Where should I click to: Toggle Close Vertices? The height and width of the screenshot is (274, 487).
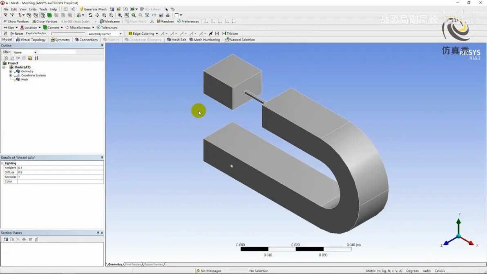[x=45, y=21]
